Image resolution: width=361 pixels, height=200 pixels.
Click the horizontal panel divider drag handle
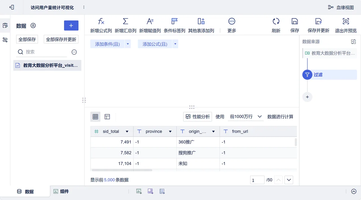(x=192, y=107)
